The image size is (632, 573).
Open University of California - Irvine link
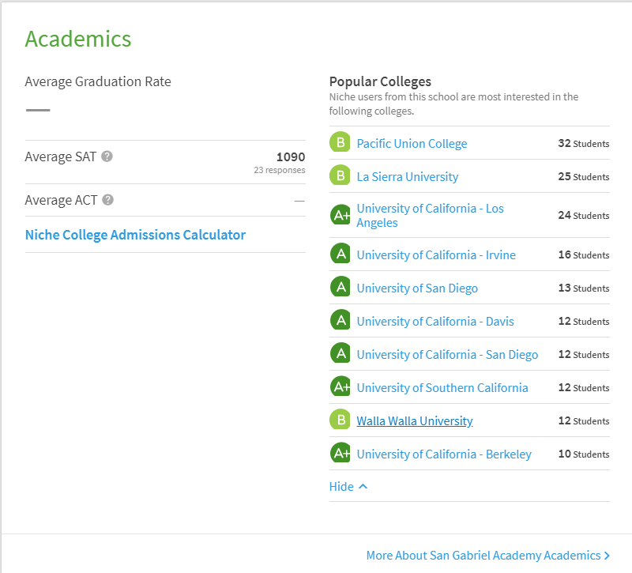[436, 254]
